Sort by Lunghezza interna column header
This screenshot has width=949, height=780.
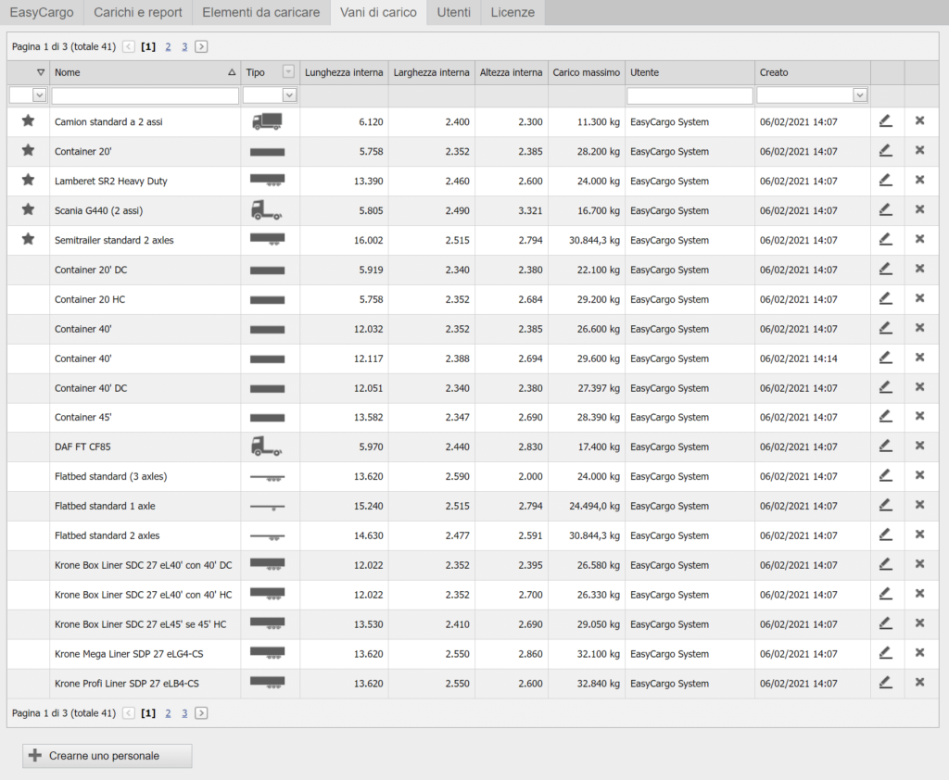(344, 72)
